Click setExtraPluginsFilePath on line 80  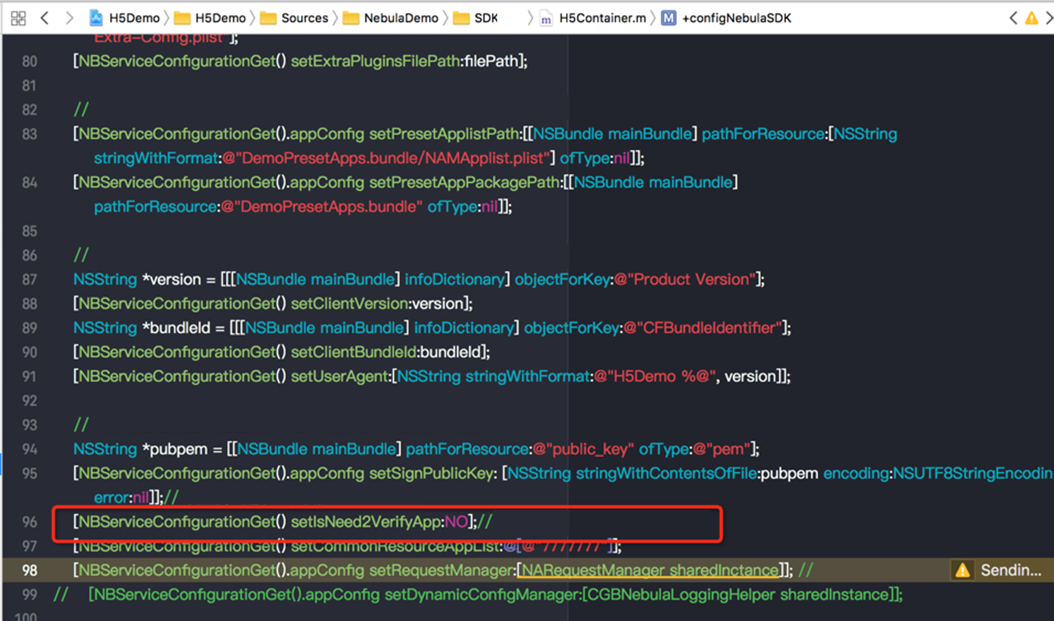(x=376, y=61)
